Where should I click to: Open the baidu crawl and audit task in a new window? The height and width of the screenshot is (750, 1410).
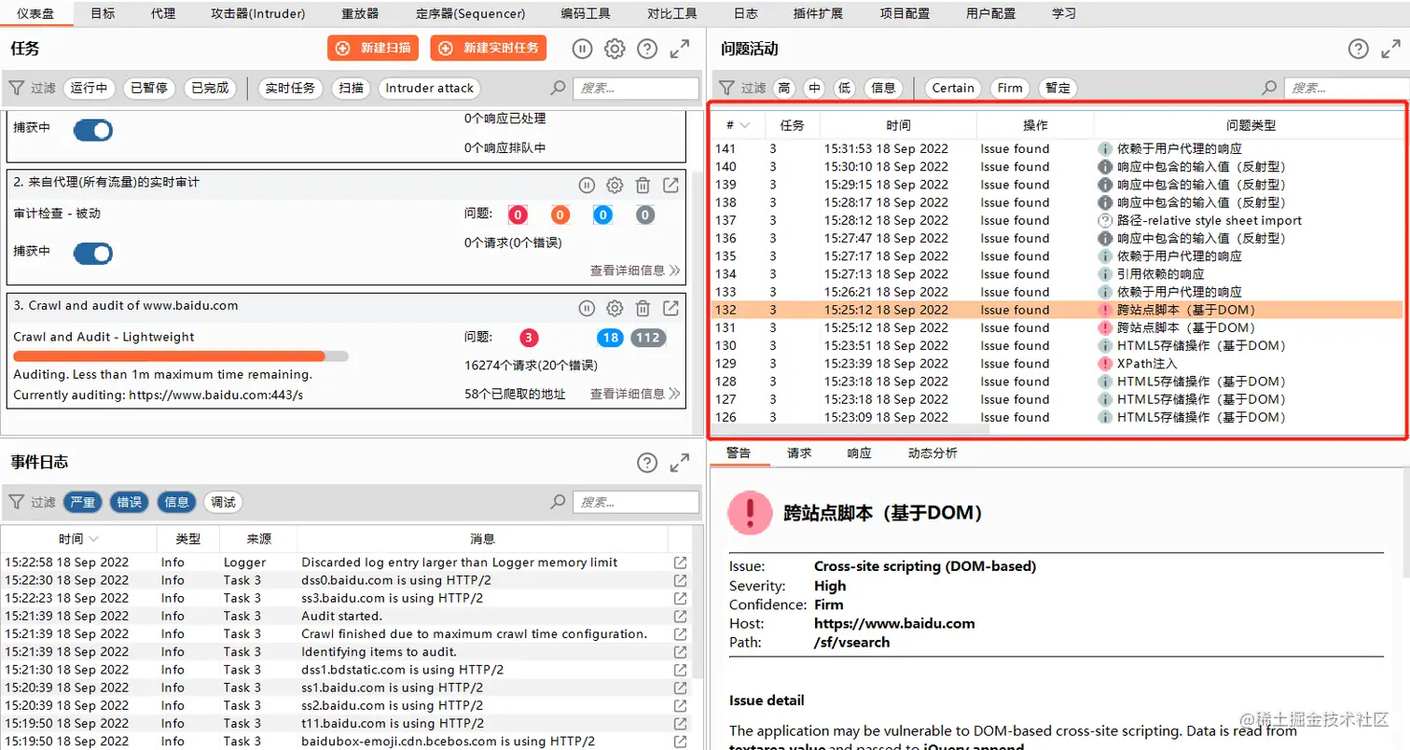[x=670, y=308]
